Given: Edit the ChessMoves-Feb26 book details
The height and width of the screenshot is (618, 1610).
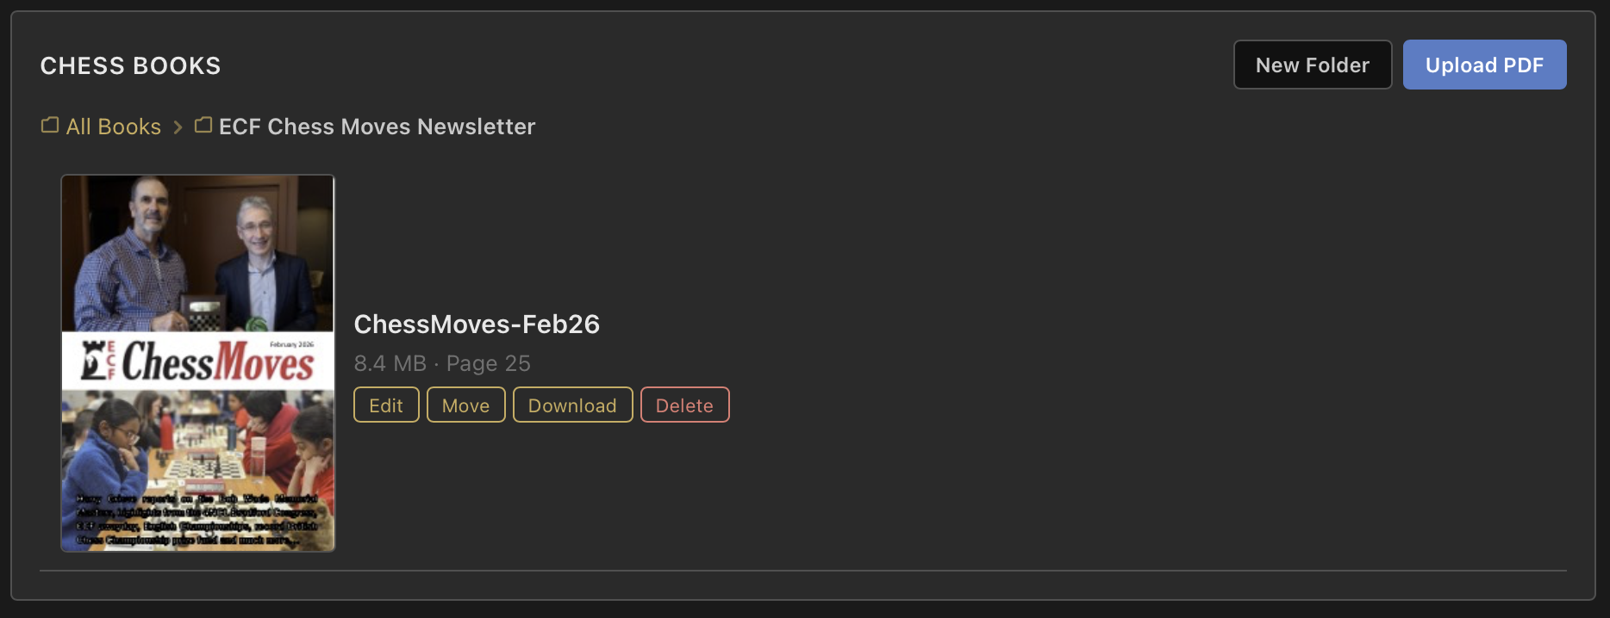Looking at the screenshot, I should tap(386, 405).
